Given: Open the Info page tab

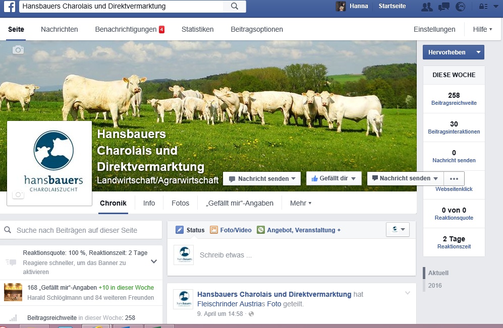Looking at the screenshot, I should tap(149, 204).
